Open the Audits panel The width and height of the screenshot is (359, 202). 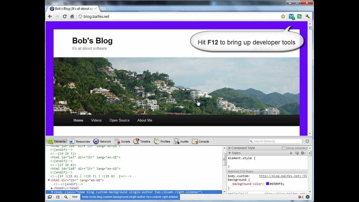tap(181, 141)
